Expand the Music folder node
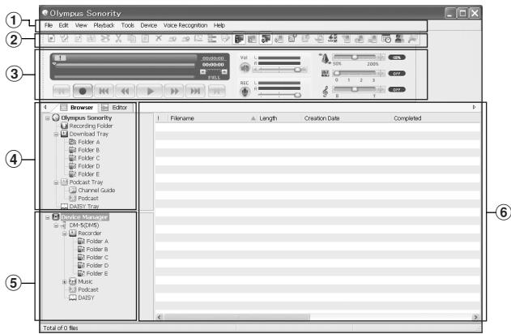 click(65, 282)
